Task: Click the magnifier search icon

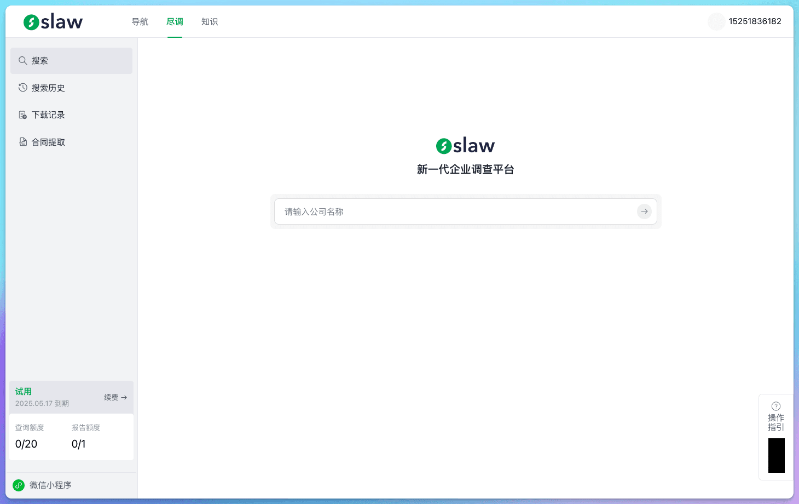Action: (x=23, y=61)
